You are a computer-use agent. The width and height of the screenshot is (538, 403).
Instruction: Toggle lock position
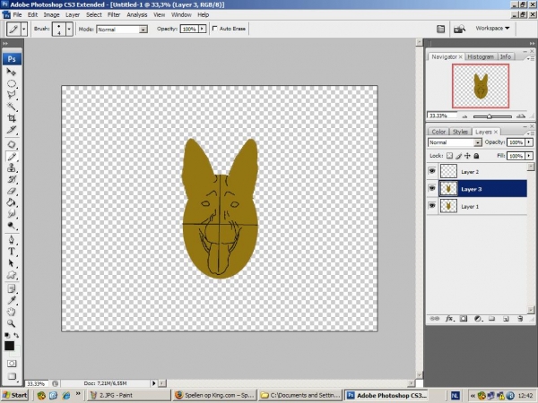(x=467, y=156)
